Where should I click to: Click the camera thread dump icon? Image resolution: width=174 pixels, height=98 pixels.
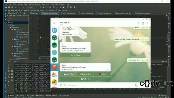click(8, 71)
